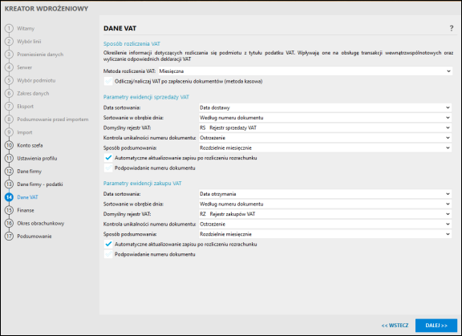Open purchase Sposób podsumowania dropdown

click(x=325, y=234)
